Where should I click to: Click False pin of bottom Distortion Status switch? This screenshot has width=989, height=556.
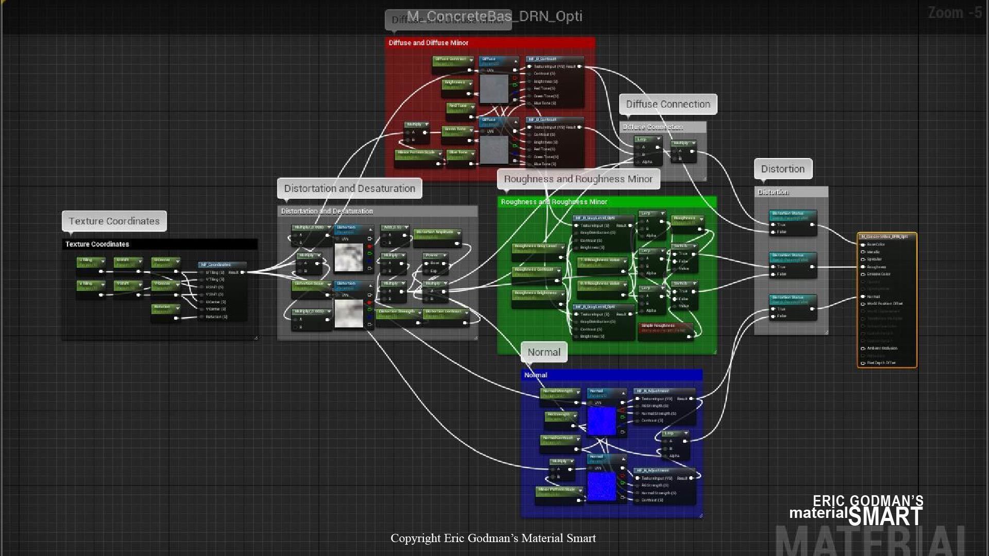click(773, 316)
